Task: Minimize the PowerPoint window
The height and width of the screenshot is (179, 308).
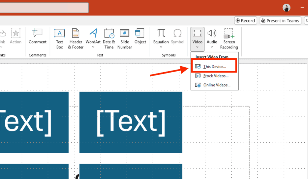Action: tap(302, 8)
